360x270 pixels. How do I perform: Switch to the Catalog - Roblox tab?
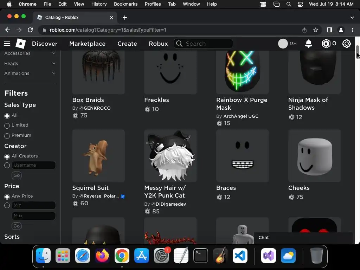point(75,18)
